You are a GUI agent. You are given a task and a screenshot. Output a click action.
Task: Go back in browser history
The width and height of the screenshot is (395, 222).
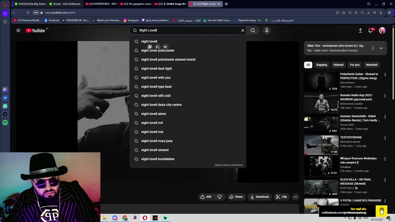(14, 13)
